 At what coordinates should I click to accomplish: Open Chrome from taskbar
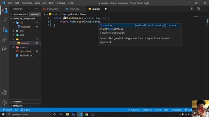point(87,114)
